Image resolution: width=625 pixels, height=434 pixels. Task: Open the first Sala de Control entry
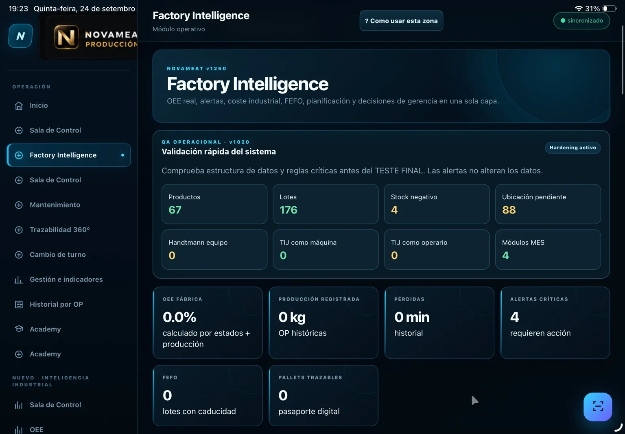click(x=69, y=131)
